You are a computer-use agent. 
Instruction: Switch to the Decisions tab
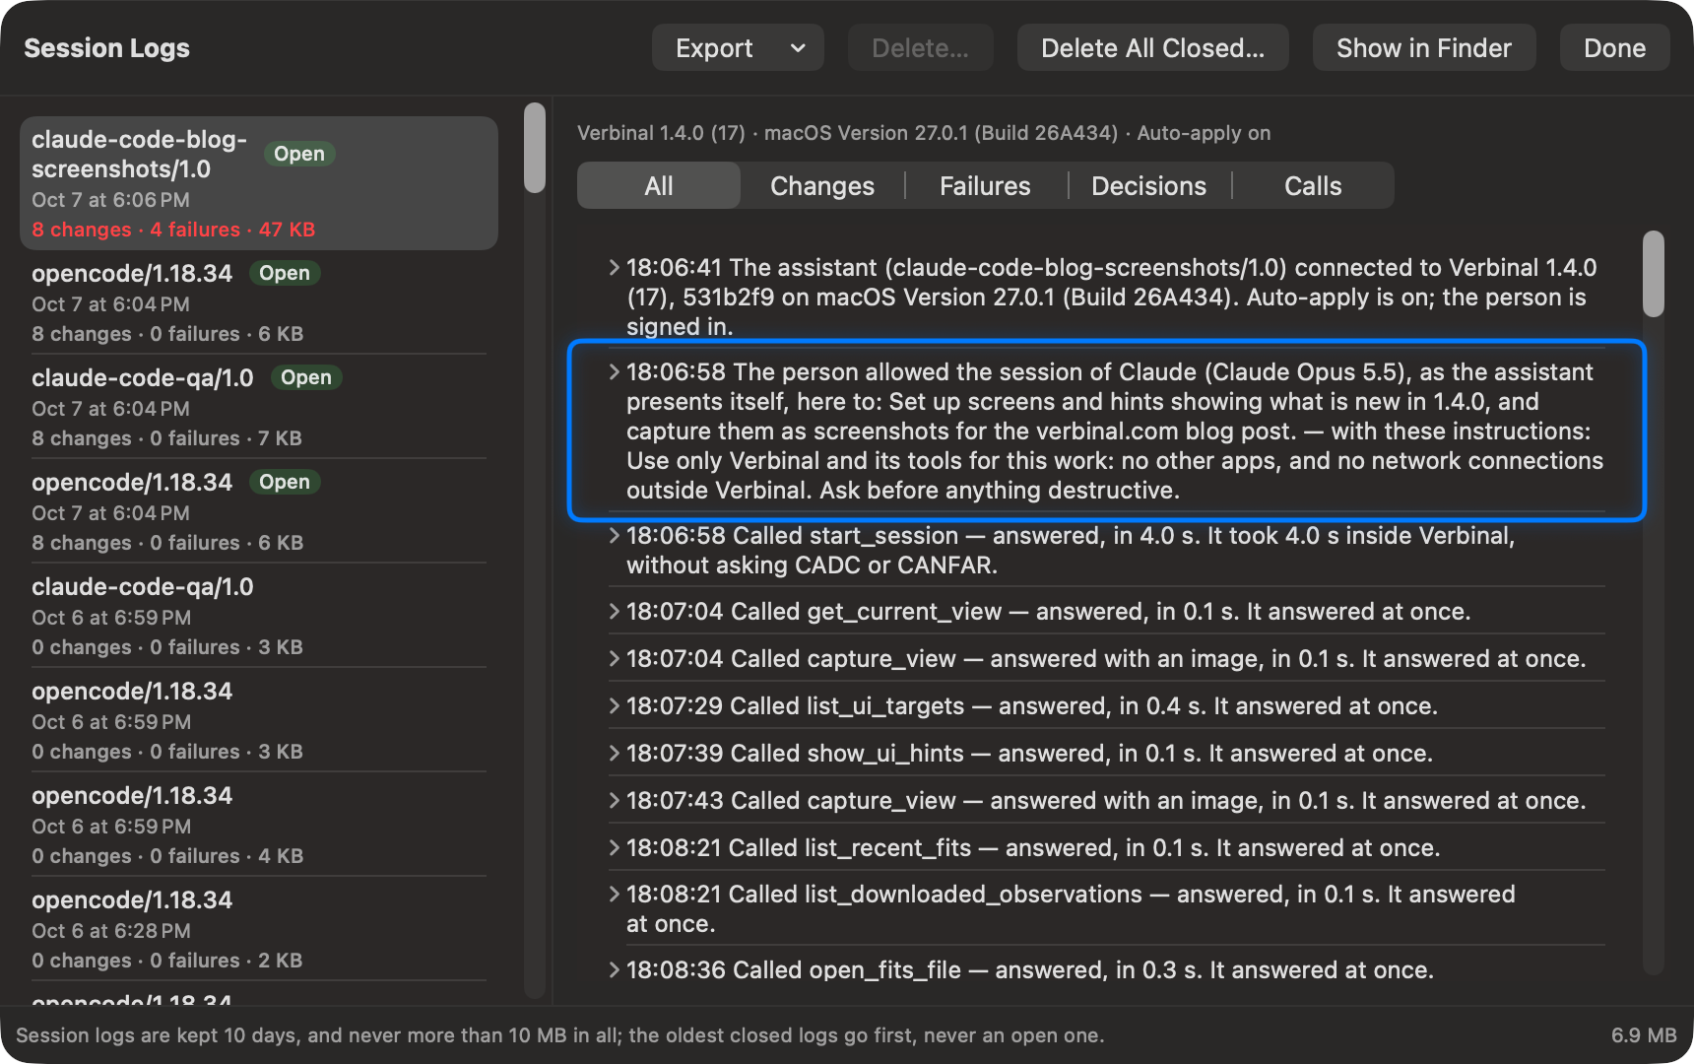(1148, 186)
